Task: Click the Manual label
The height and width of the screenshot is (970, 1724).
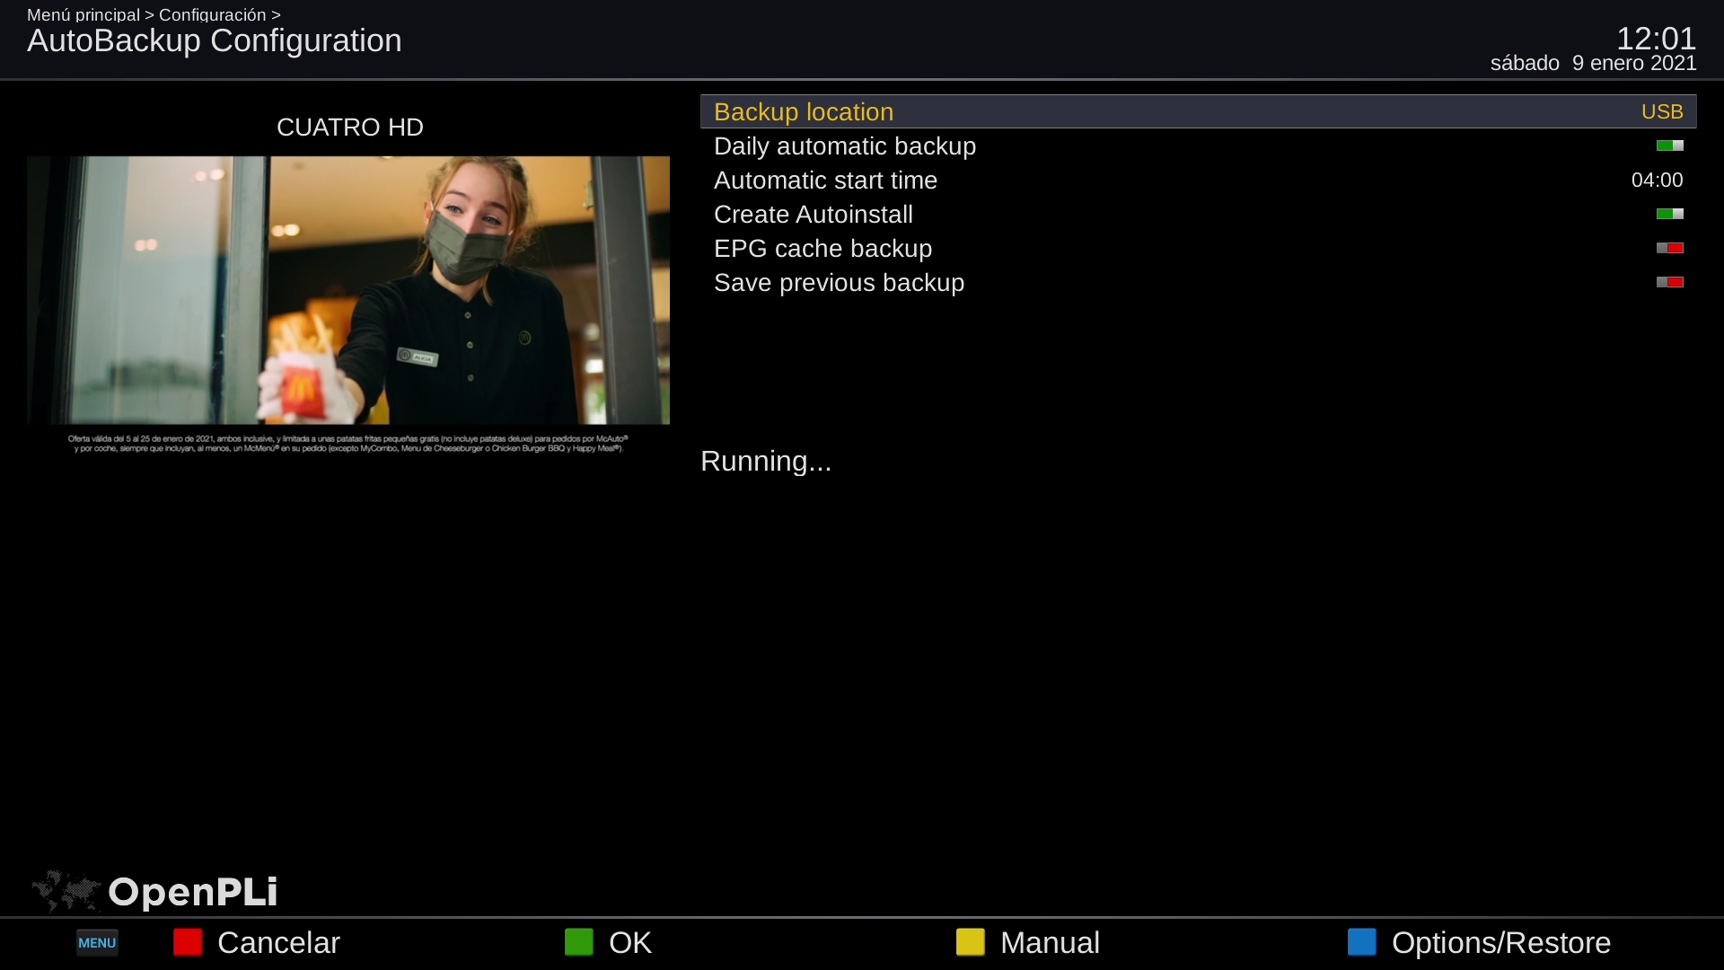Action: (x=1050, y=943)
